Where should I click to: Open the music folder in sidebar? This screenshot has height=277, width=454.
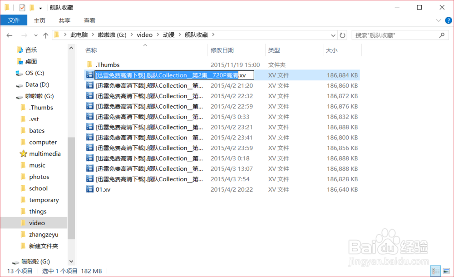point(37,165)
